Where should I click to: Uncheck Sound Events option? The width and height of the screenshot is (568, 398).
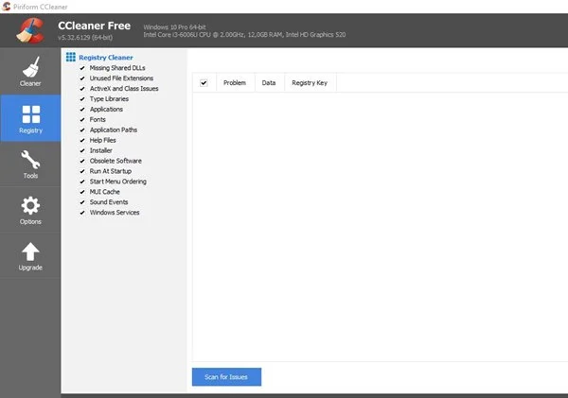tap(82, 202)
